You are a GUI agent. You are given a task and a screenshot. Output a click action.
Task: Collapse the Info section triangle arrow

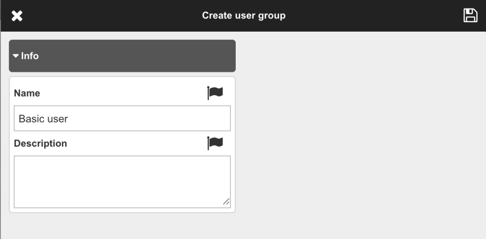(16, 56)
